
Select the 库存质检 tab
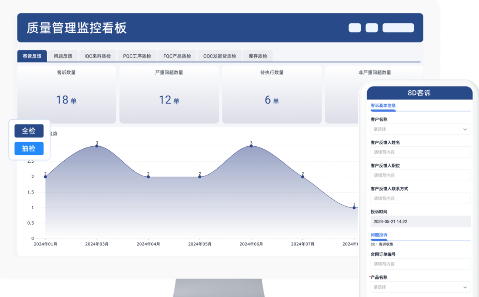click(x=258, y=56)
